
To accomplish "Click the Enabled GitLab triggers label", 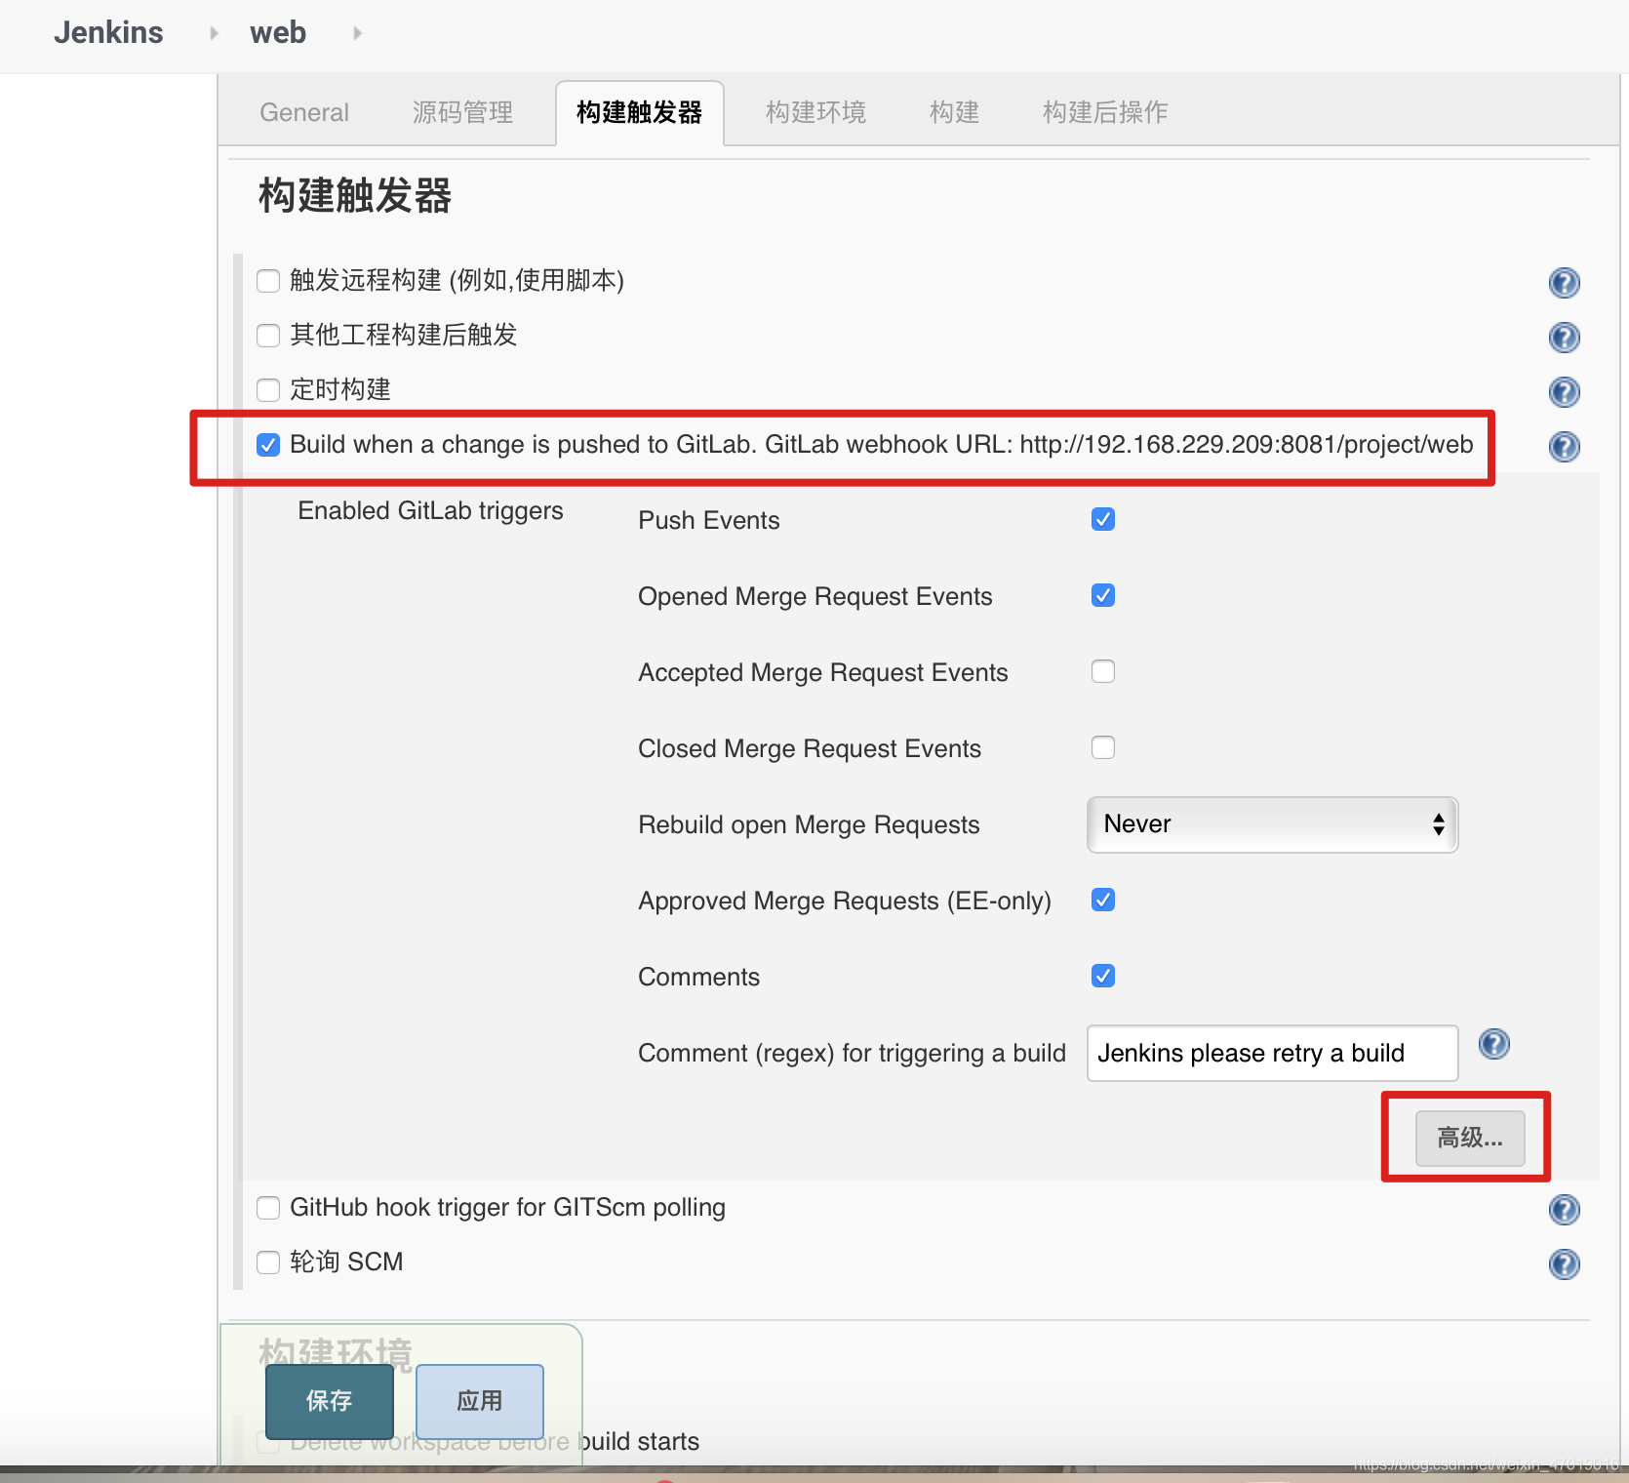I will (x=430, y=510).
